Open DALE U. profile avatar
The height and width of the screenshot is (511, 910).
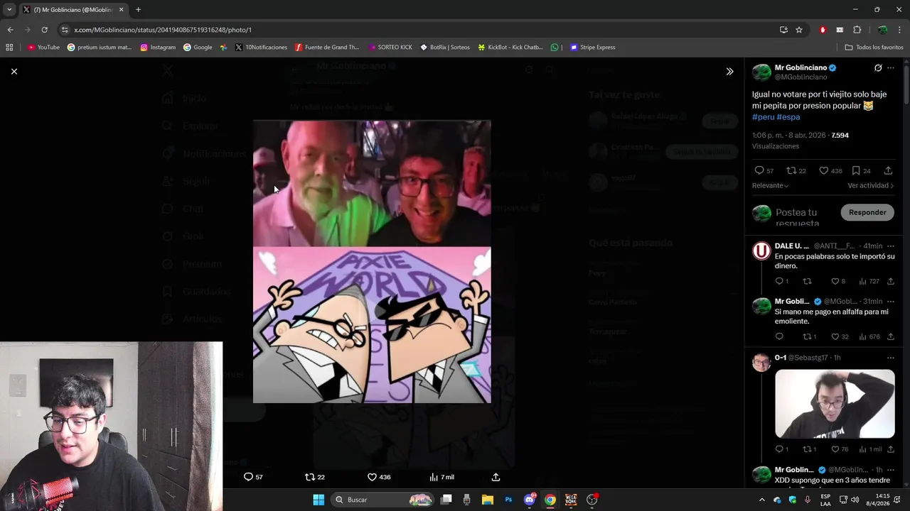[761, 251]
